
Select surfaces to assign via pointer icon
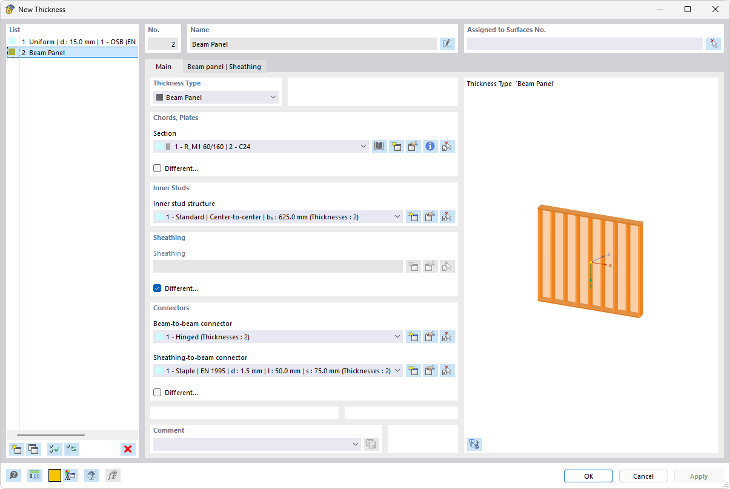pyautogui.click(x=713, y=43)
